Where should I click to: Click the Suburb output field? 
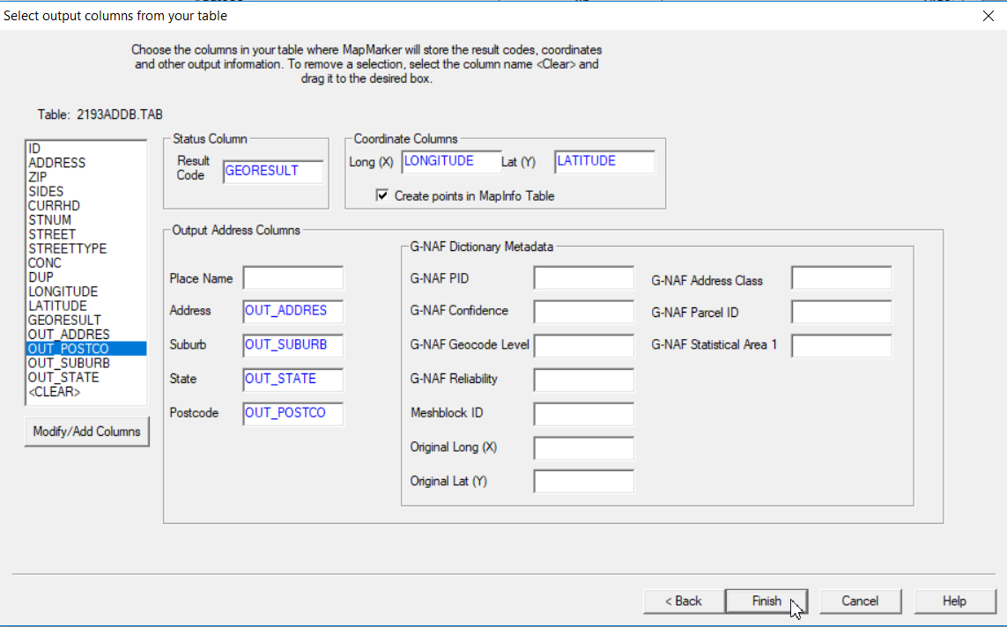(292, 345)
